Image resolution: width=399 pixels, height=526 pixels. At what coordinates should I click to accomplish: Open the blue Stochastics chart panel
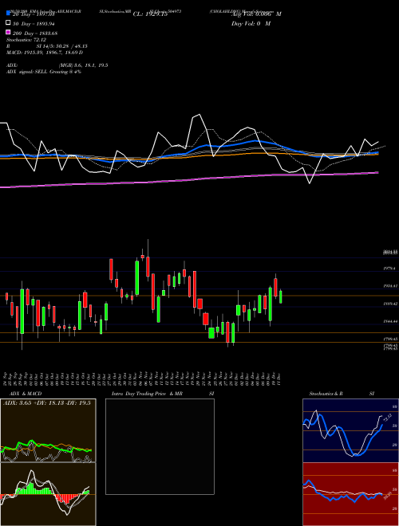pyautogui.click(x=350, y=430)
